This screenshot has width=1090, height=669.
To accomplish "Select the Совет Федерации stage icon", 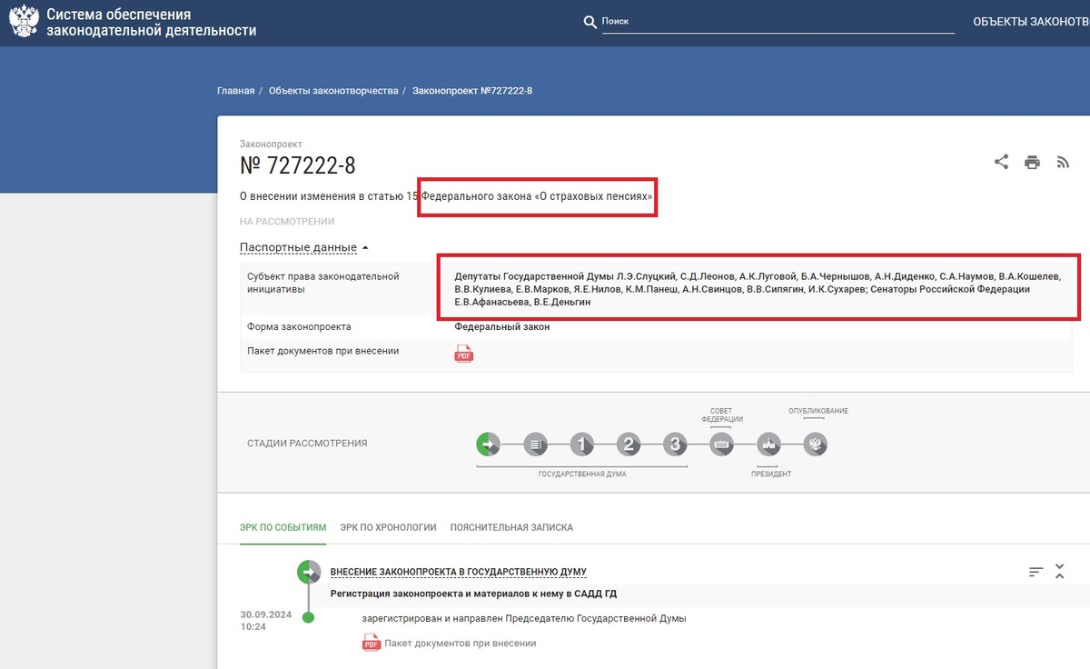I will point(722,444).
